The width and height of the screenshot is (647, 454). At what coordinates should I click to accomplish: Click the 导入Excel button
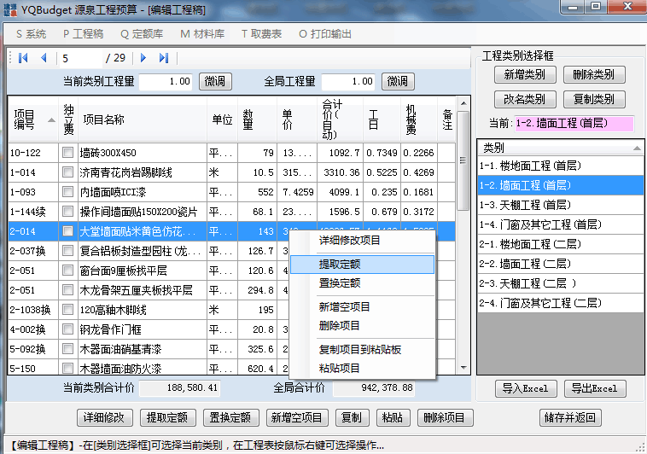524,388
